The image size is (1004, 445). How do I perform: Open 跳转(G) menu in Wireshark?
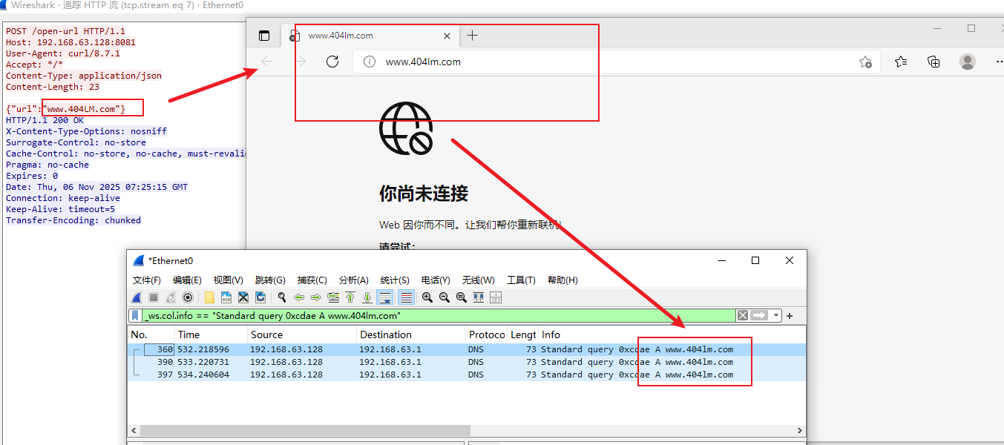pyautogui.click(x=270, y=280)
